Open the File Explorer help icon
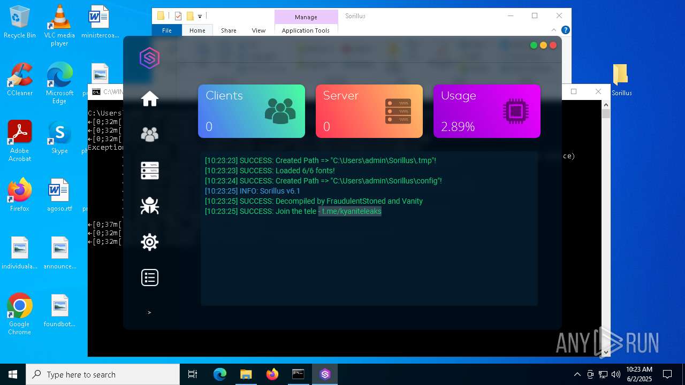This screenshot has height=385, width=685. (x=565, y=30)
